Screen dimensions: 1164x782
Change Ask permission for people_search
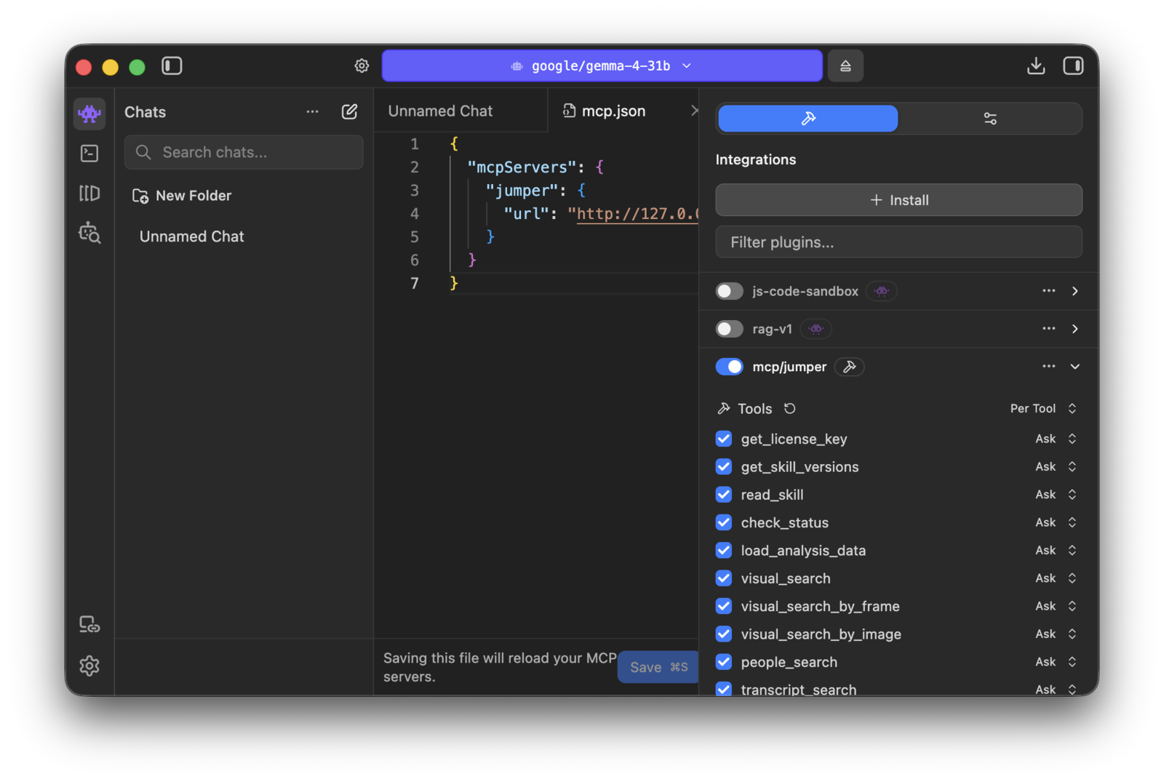tap(1056, 662)
